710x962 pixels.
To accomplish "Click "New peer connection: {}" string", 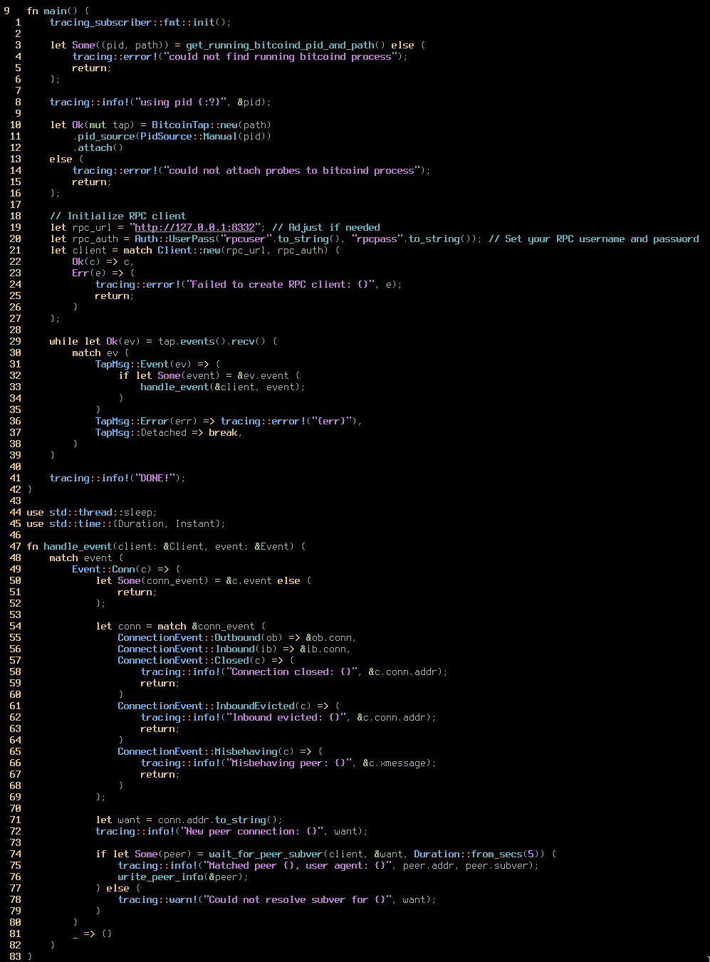I will pyautogui.click(x=251, y=831).
